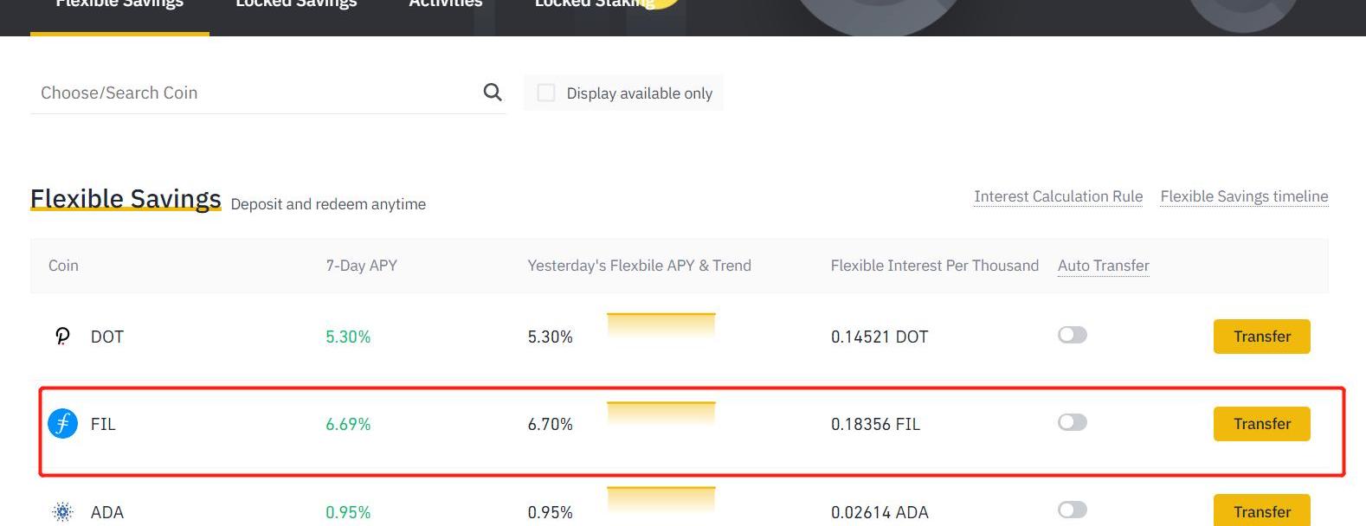This screenshot has height=526, width=1366.
Task: Open the Interest Calculation Rule link
Action: point(1058,196)
